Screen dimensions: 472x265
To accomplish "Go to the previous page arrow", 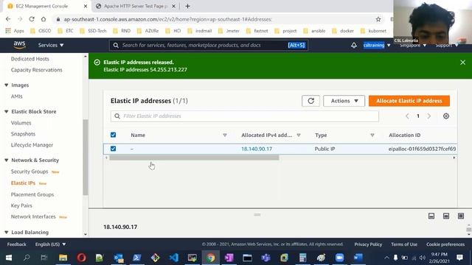I will tap(407, 116).
